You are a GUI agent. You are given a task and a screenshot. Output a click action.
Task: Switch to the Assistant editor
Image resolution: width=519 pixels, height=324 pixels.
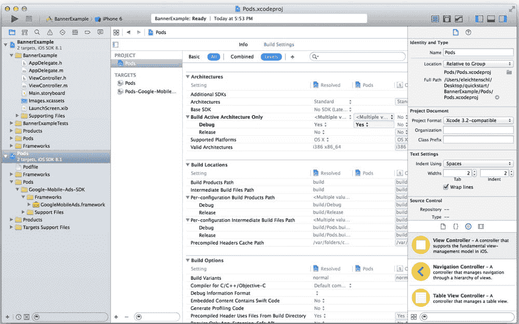tap(447, 19)
